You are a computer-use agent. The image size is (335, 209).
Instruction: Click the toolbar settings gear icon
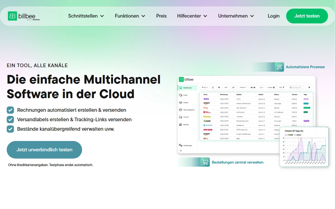tap(309, 88)
